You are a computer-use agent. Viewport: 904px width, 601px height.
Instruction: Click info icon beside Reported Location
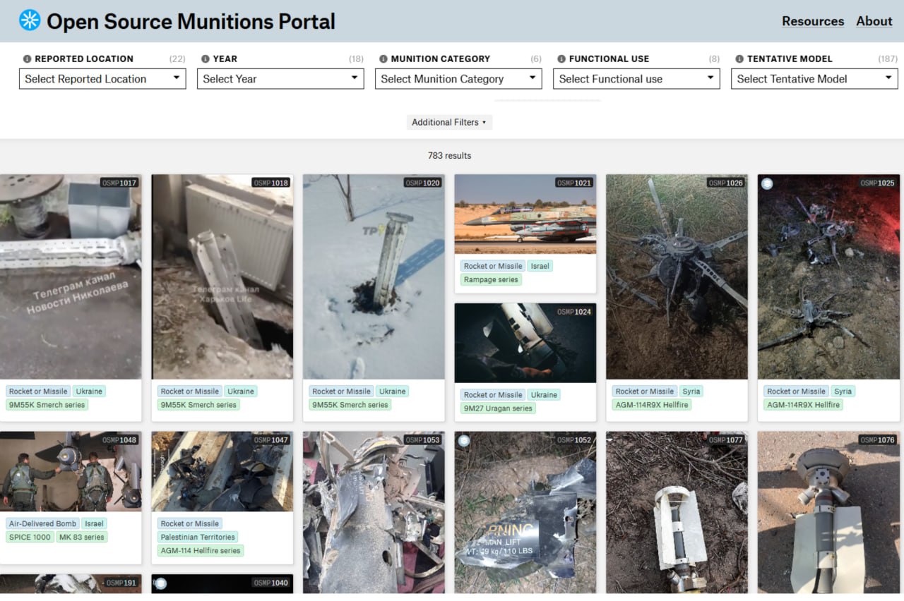pyautogui.click(x=27, y=59)
